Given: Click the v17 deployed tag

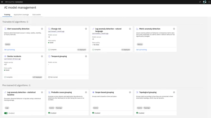Looking at the screenshot, I should (x=37, y=77).
